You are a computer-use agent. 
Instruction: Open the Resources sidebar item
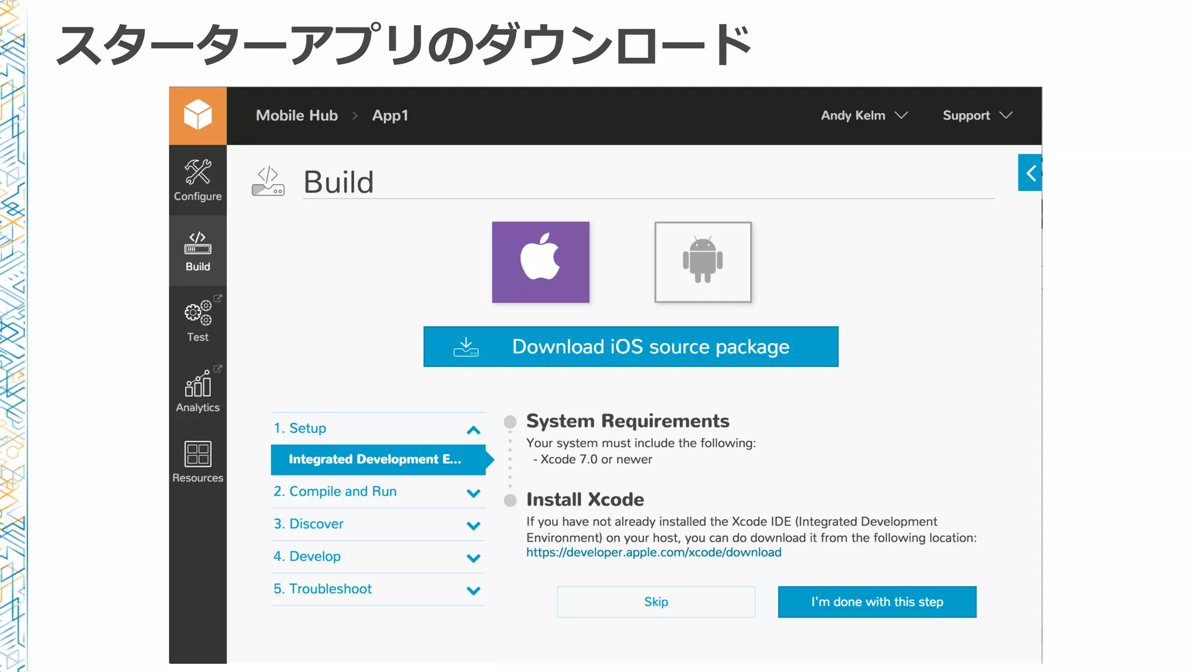[x=198, y=462]
